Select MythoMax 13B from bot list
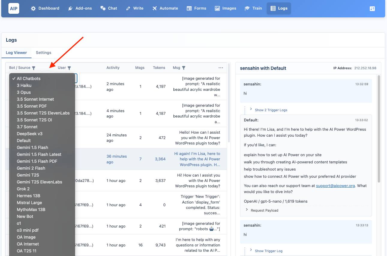The height and width of the screenshot is (256, 387). pos(42,210)
